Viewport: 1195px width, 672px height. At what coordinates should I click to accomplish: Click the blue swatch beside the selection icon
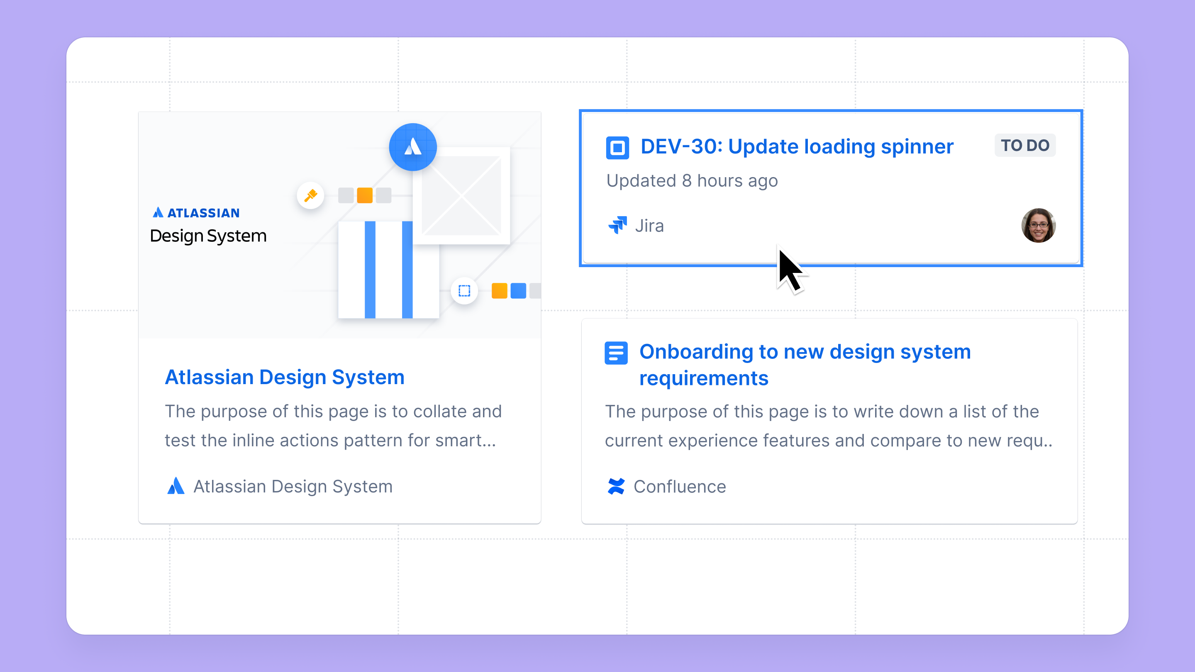518,291
